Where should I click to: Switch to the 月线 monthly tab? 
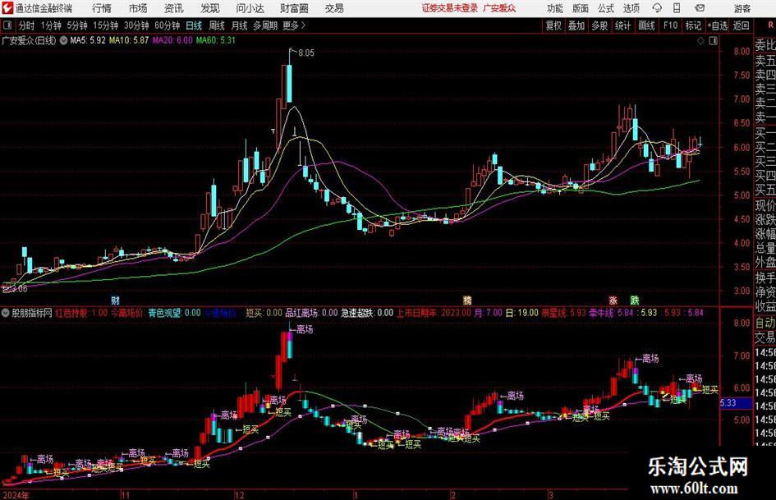(x=239, y=25)
